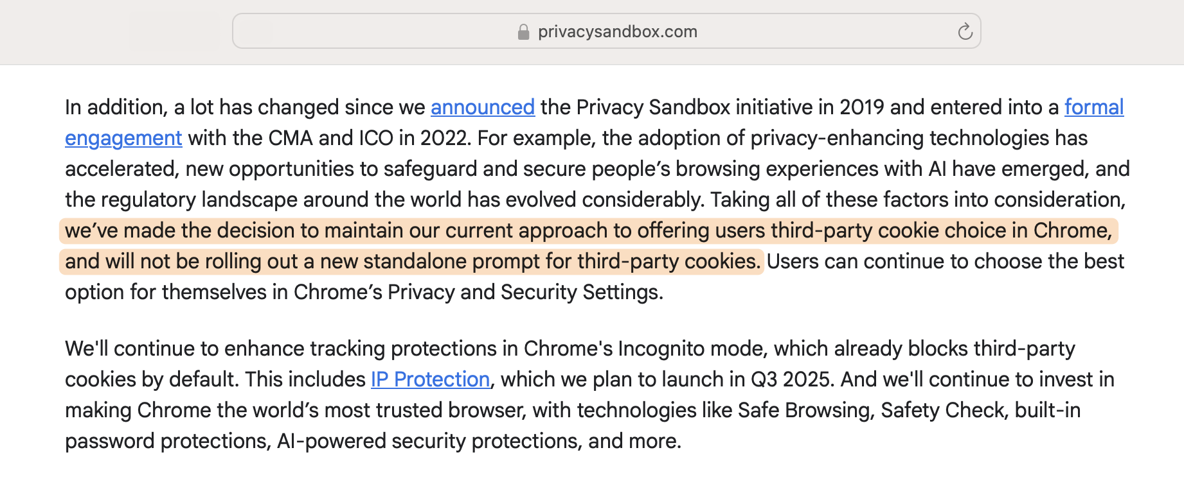1184x484 pixels.
Task: Click the words 'Safety Check'
Action: (x=942, y=410)
